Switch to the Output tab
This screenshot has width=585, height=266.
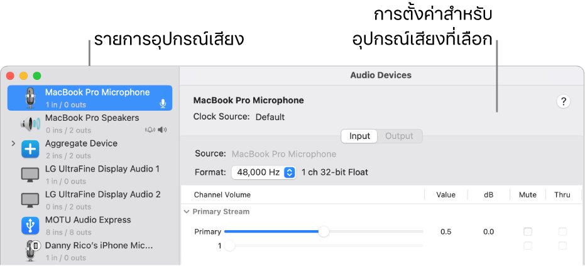[399, 136]
